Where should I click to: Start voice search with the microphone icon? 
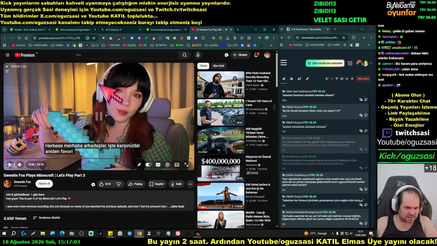point(198,55)
